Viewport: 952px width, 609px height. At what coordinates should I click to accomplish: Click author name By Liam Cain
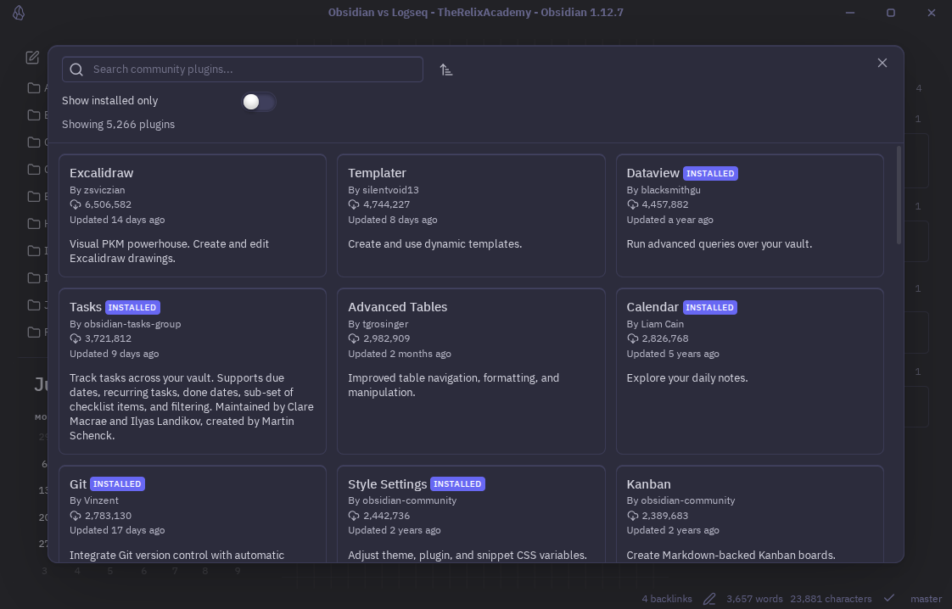[x=655, y=324]
